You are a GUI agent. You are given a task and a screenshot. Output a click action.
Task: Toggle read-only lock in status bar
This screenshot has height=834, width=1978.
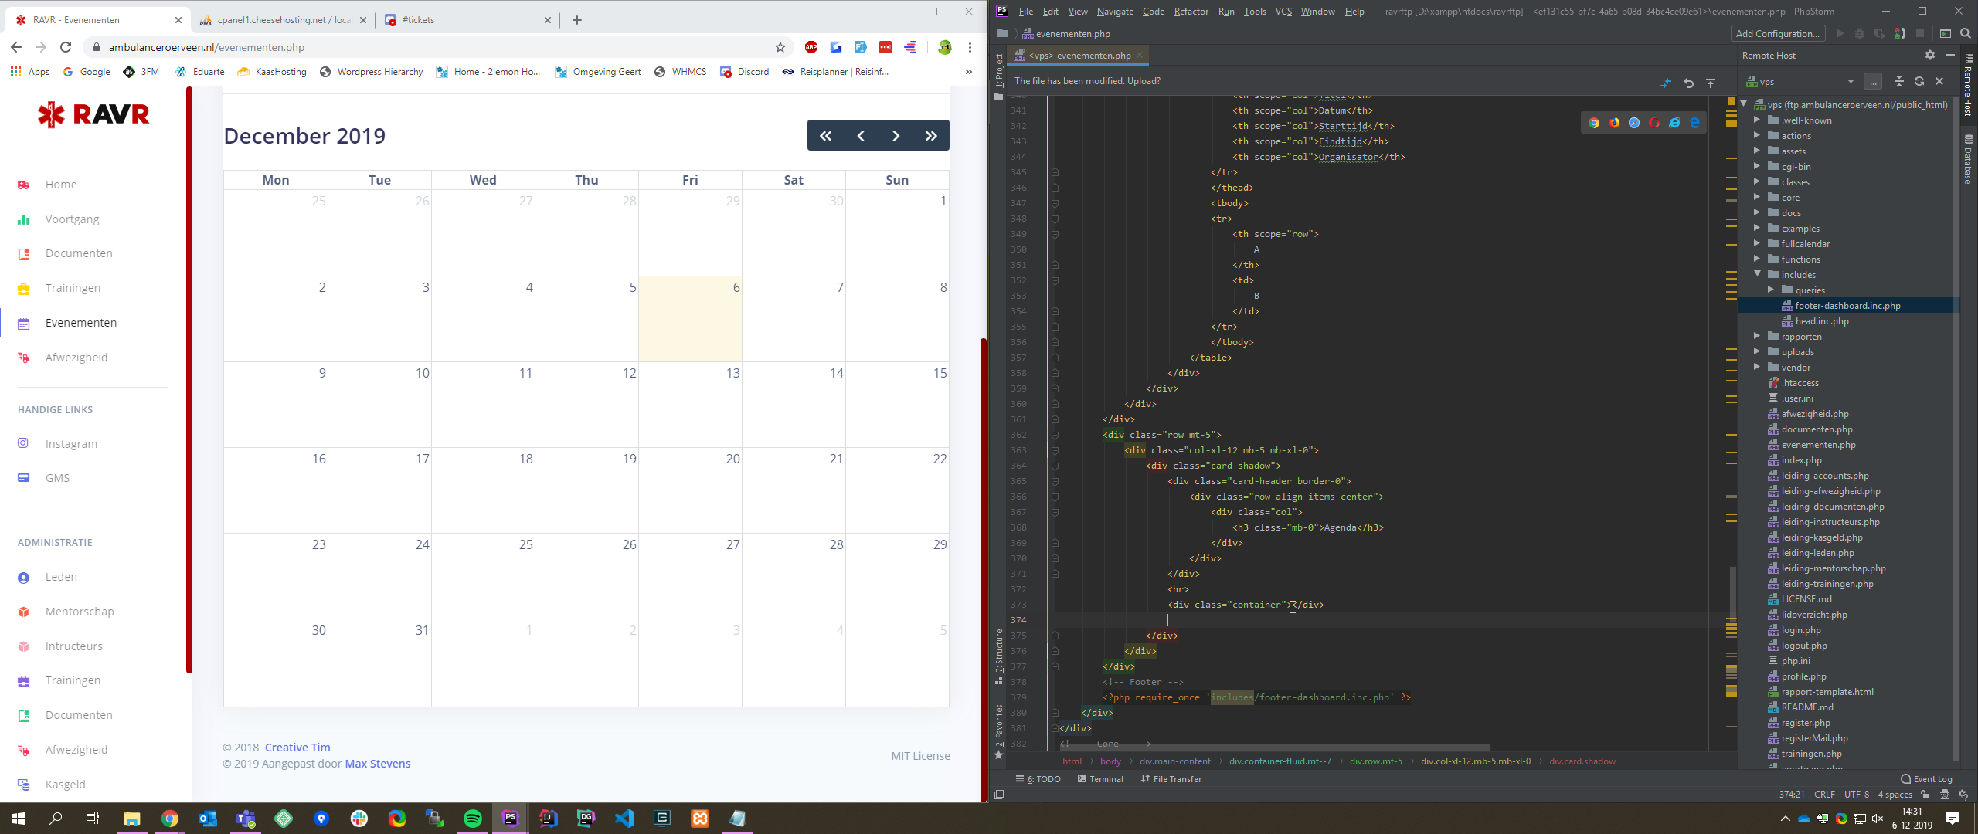click(1925, 795)
